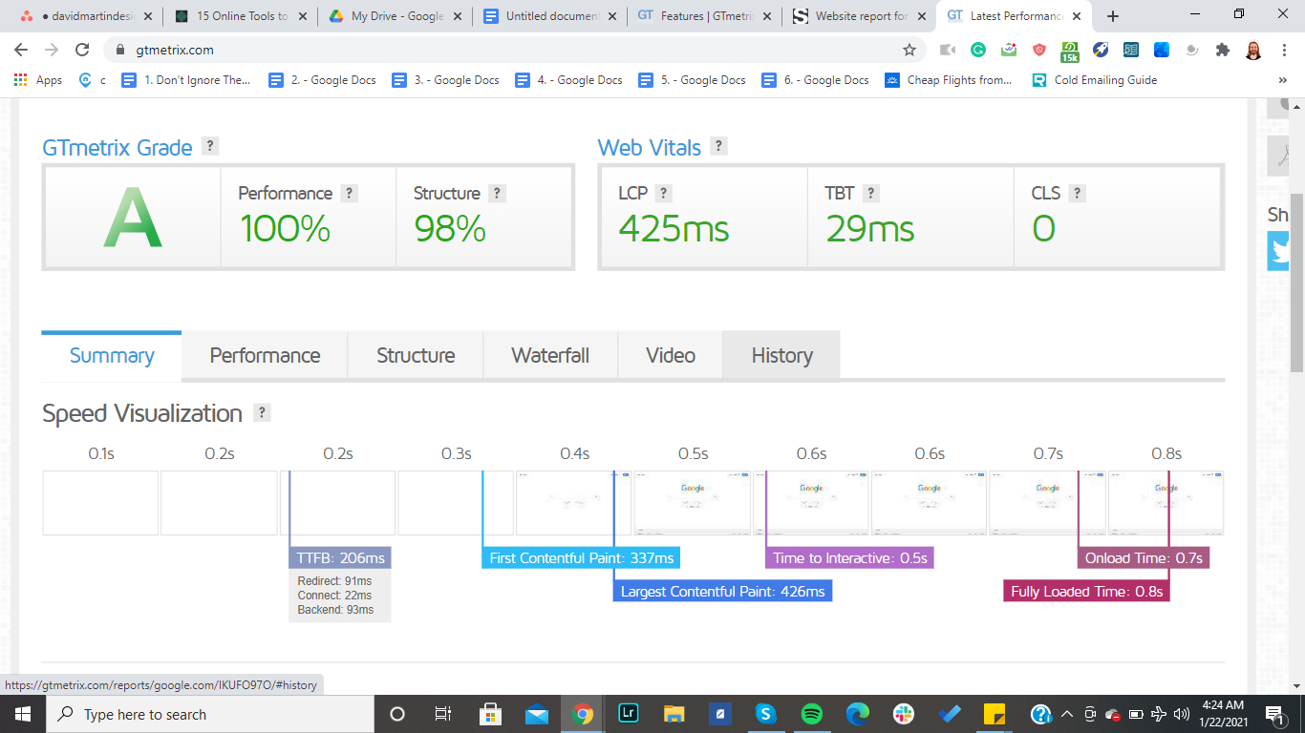
Task: Open the Cheap Flights from bookmark
Action: [x=949, y=80]
